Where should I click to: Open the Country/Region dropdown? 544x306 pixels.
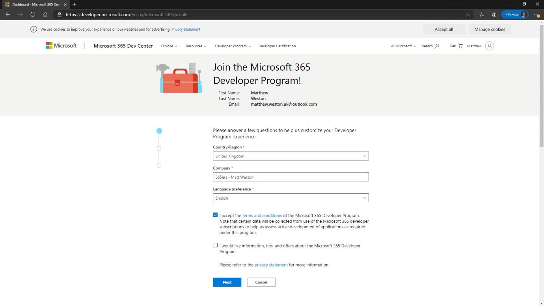pyautogui.click(x=291, y=156)
